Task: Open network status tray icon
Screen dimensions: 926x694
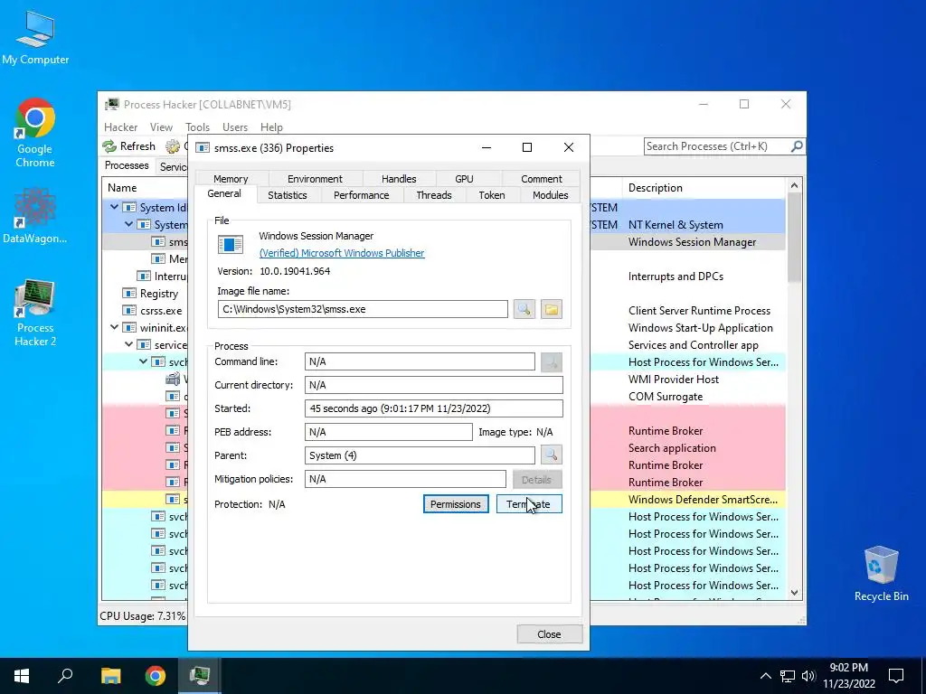Action: click(788, 676)
